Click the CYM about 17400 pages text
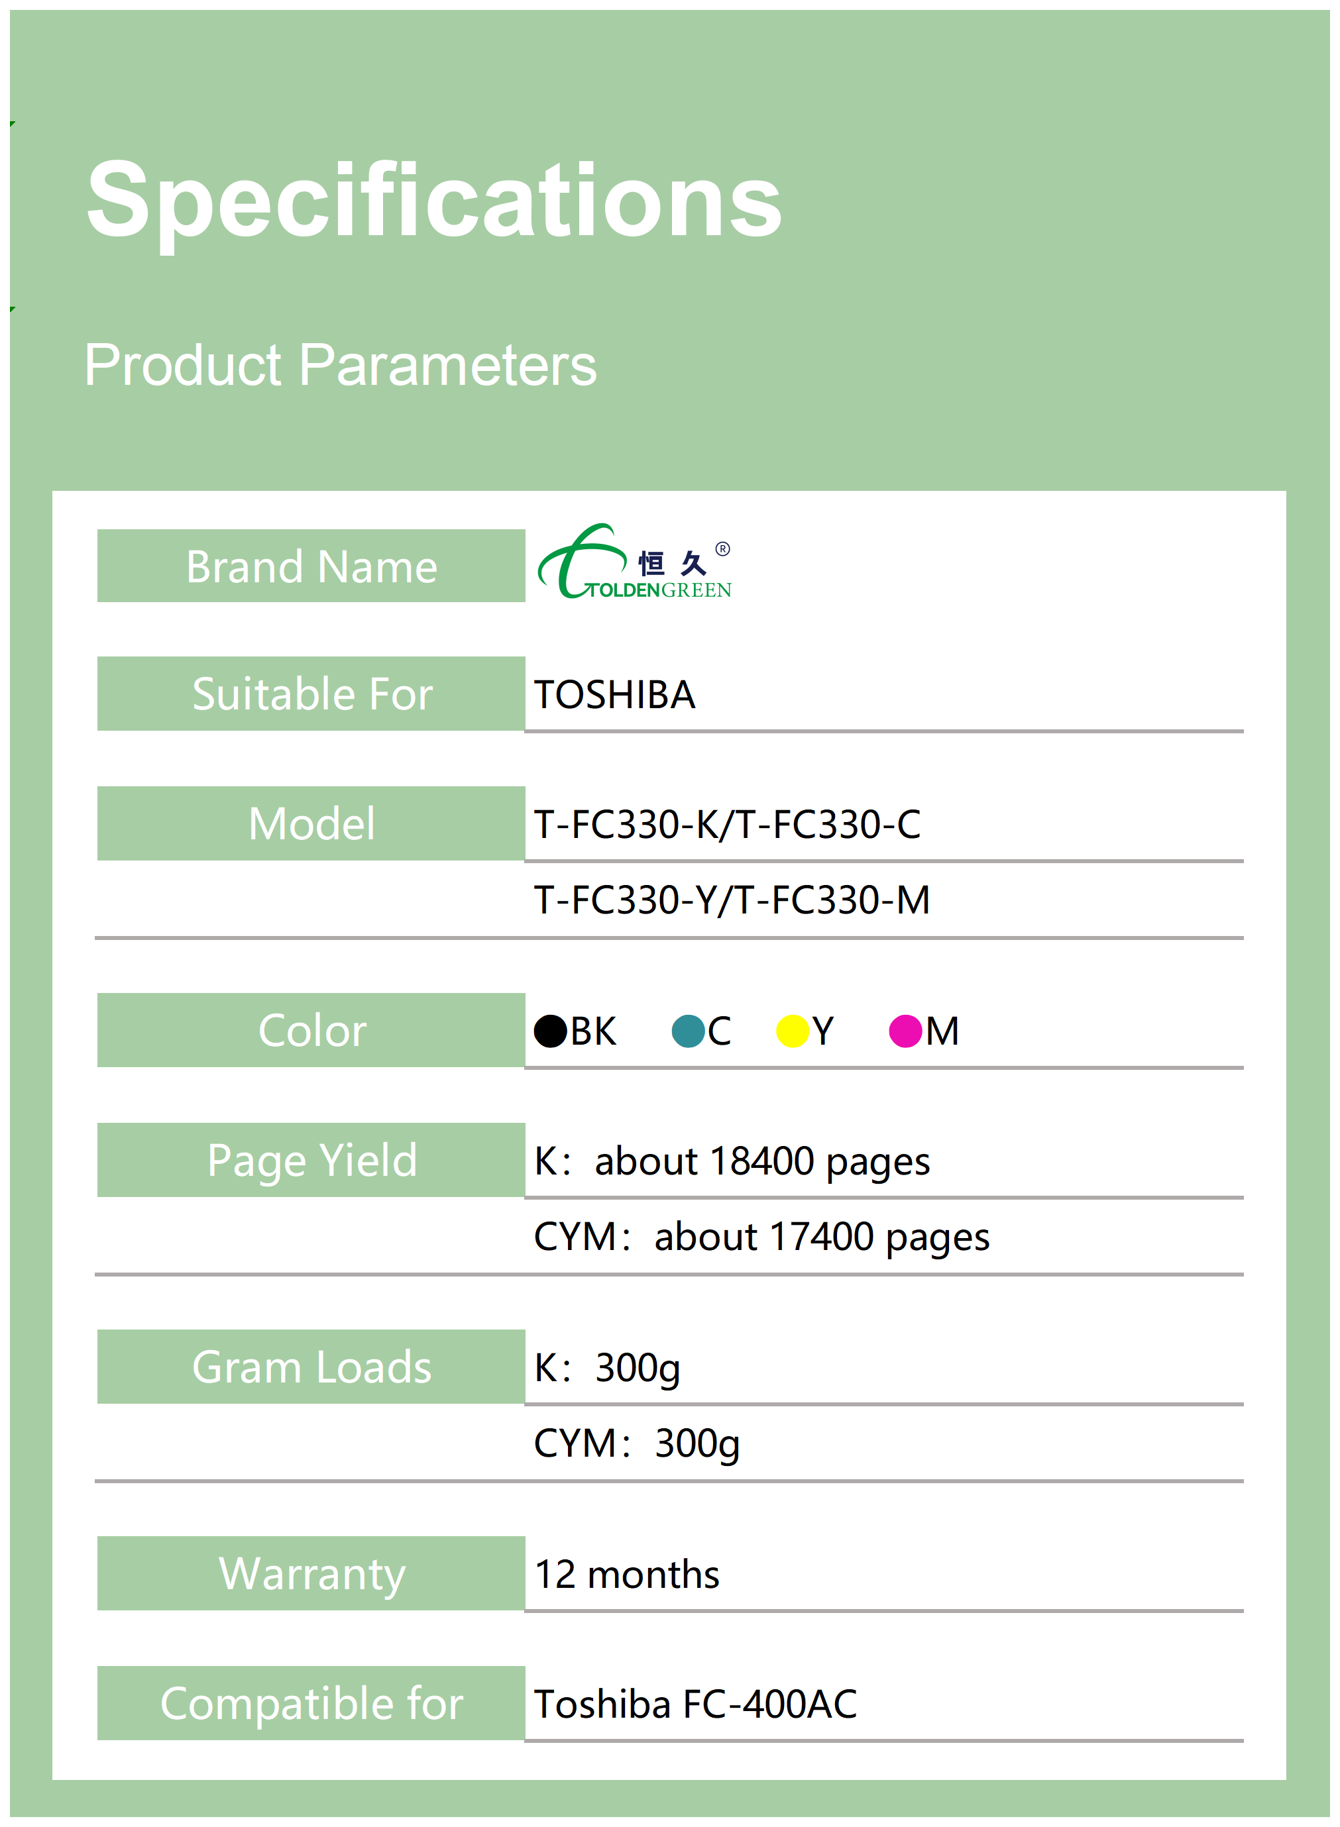The image size is (1340, 1827). (761, 1237)
